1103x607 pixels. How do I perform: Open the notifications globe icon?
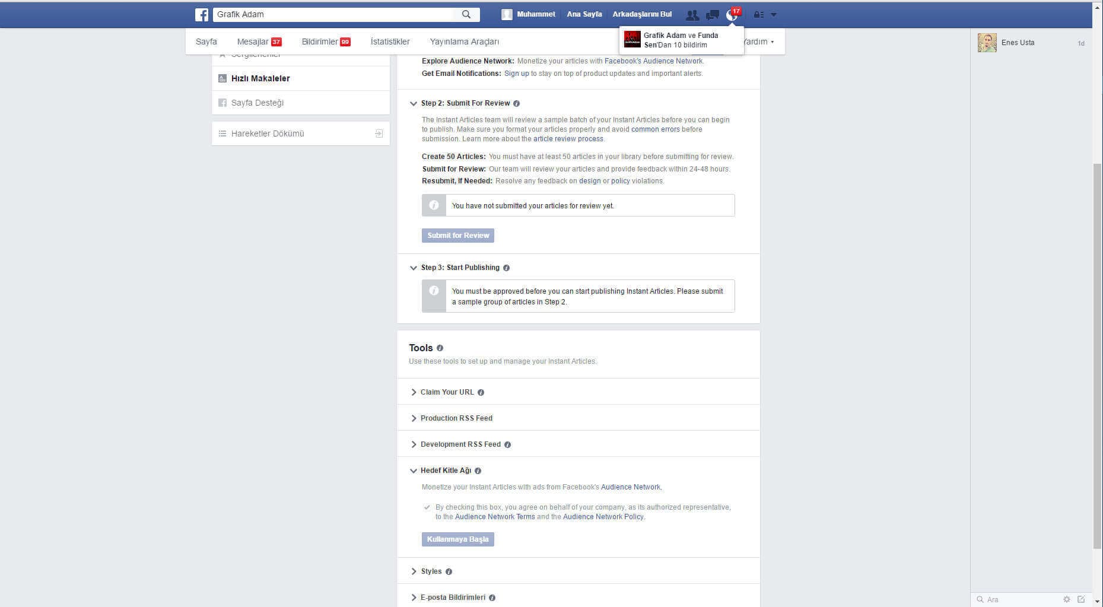(732, 15)
